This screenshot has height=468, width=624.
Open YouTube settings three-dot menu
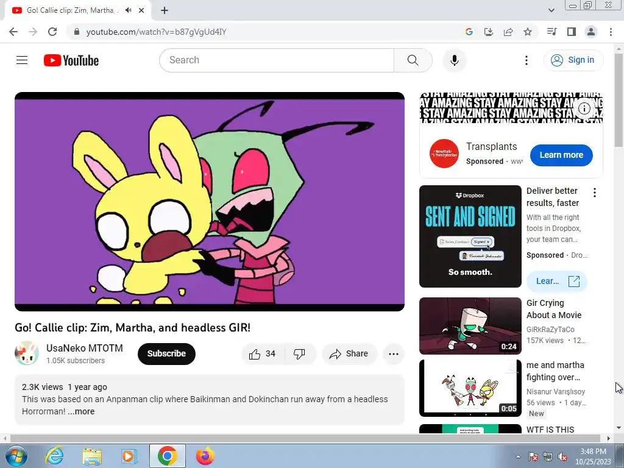tap(526, 60)
